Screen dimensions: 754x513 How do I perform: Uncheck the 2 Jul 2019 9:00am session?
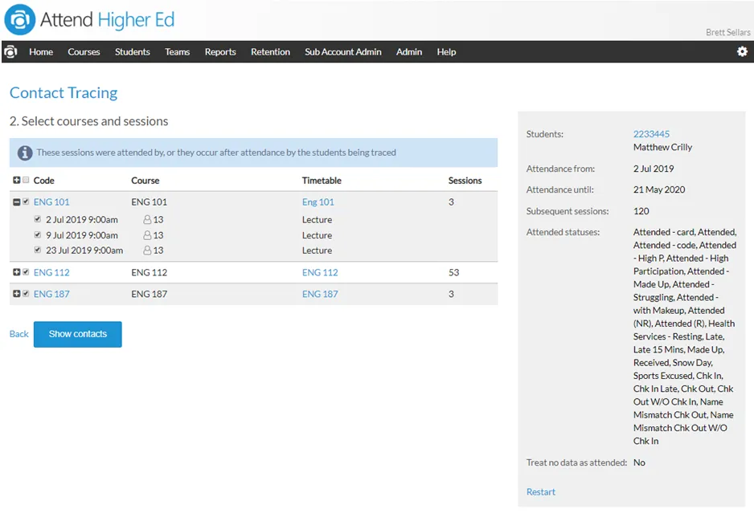tap(38, 219)
